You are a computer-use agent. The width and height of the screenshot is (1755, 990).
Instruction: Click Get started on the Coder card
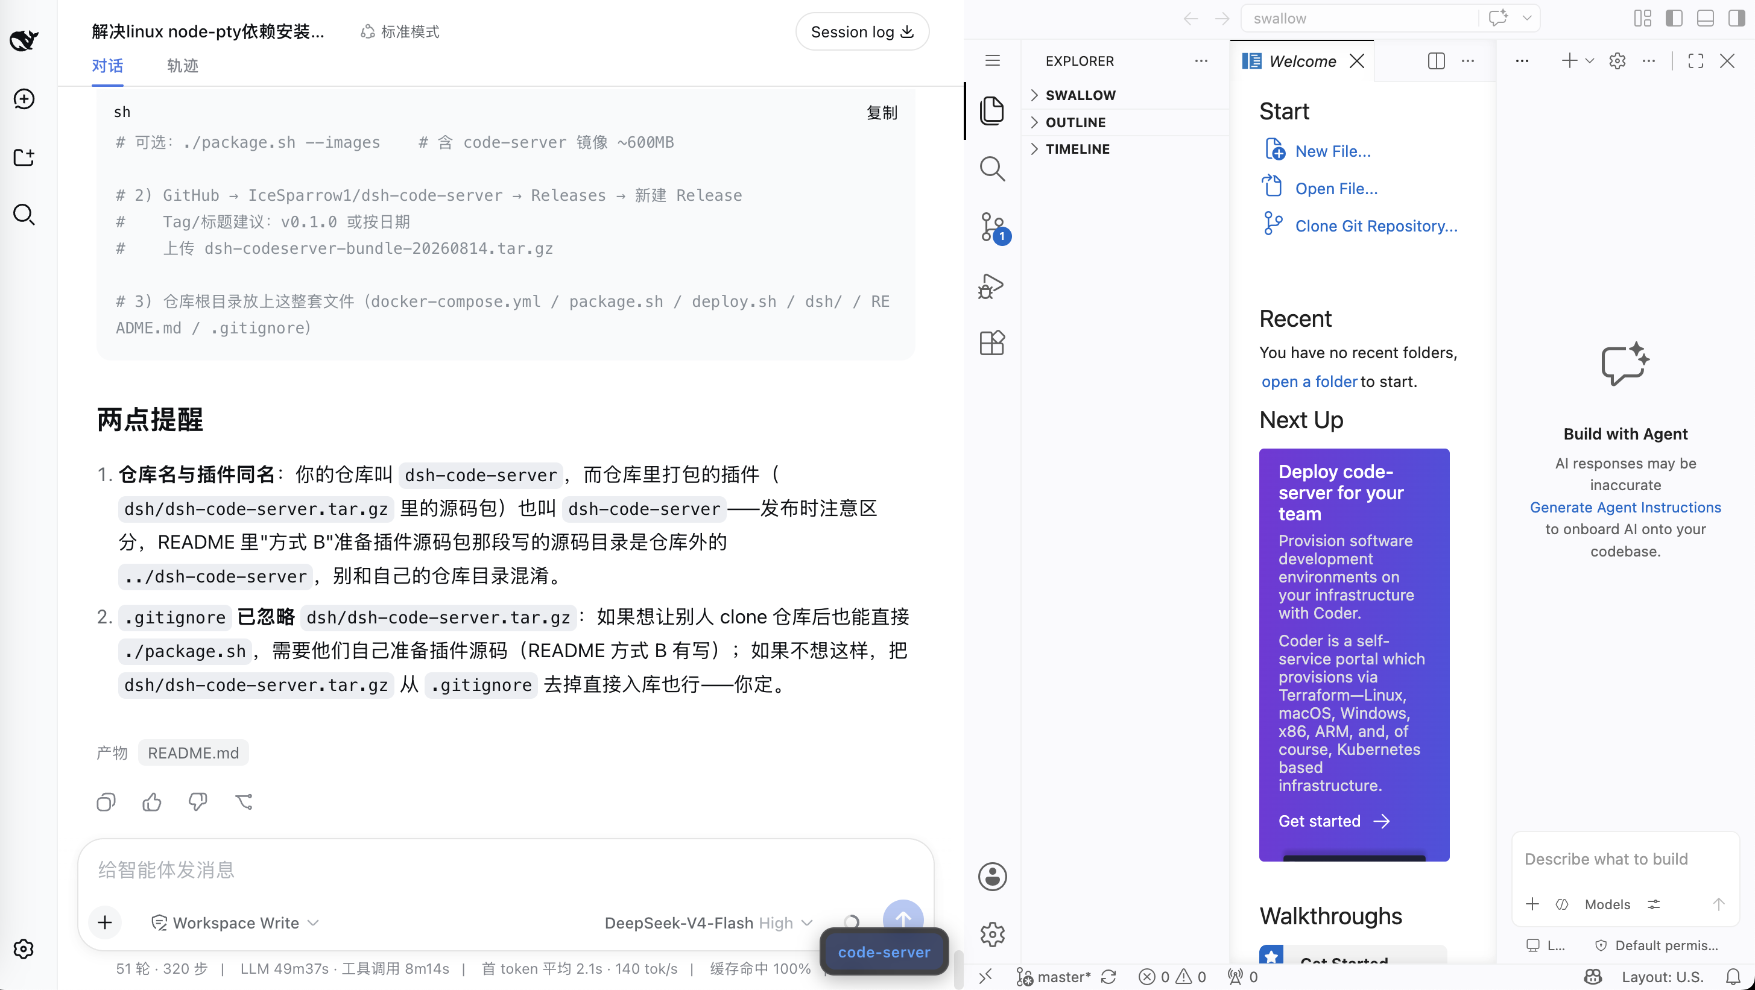(x=1333, y=821)
